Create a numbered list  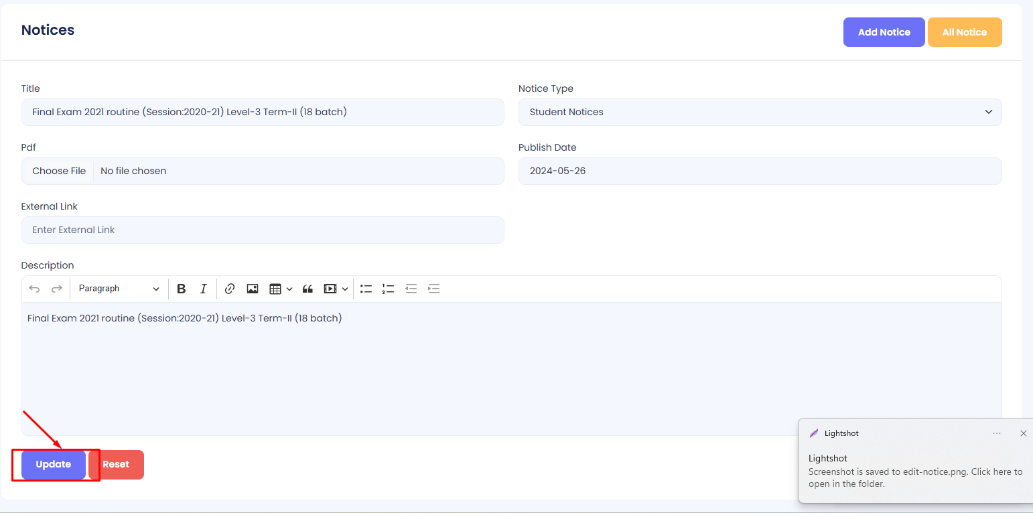pos(388,289)
